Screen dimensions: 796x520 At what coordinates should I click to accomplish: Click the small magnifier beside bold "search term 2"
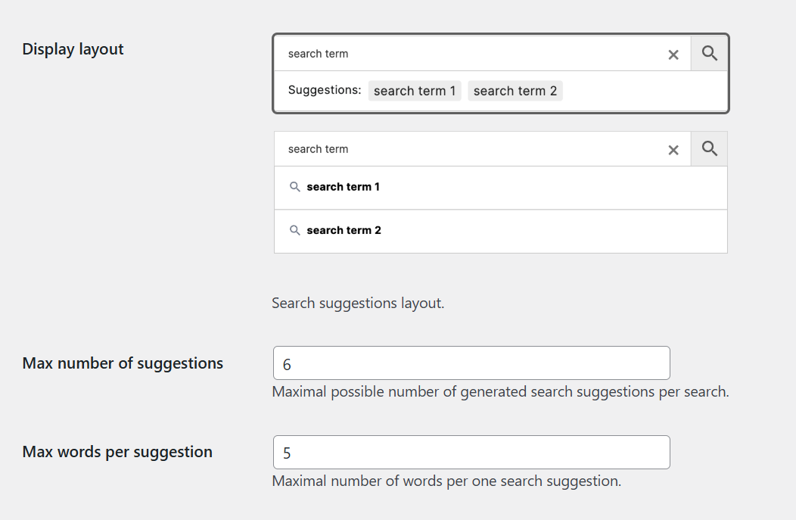click(x=295, y=230)
